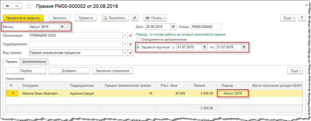Image resolution: width=311 pixels, height=121 pixels.
Task: Switch to the Дополнительно tab
Action: point(34,62)
